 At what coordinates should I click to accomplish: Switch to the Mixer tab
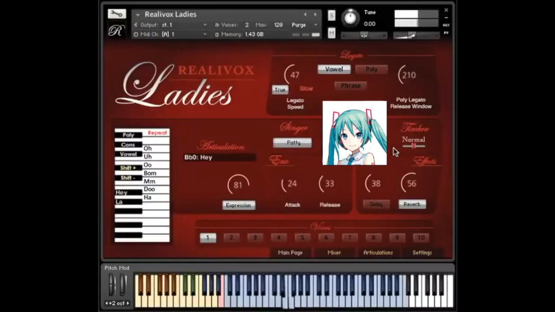coord(334,252)
